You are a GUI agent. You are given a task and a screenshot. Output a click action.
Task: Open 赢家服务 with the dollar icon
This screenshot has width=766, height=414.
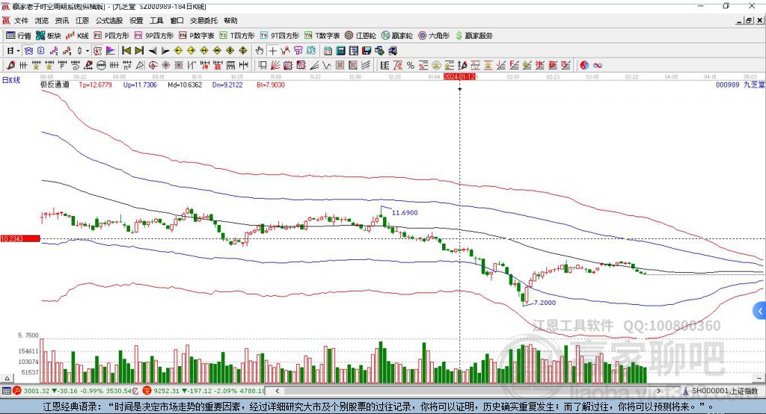[x=474, y=36]
